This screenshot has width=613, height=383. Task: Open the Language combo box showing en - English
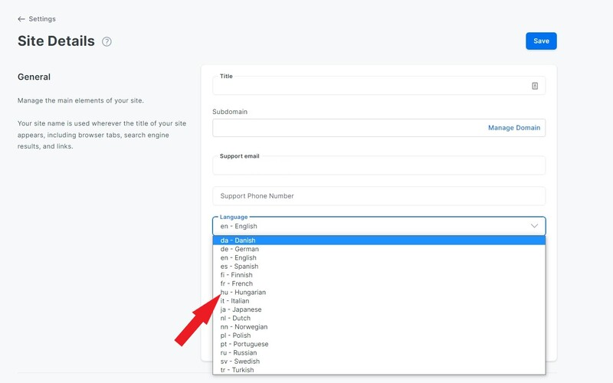(x=379, y=226)
